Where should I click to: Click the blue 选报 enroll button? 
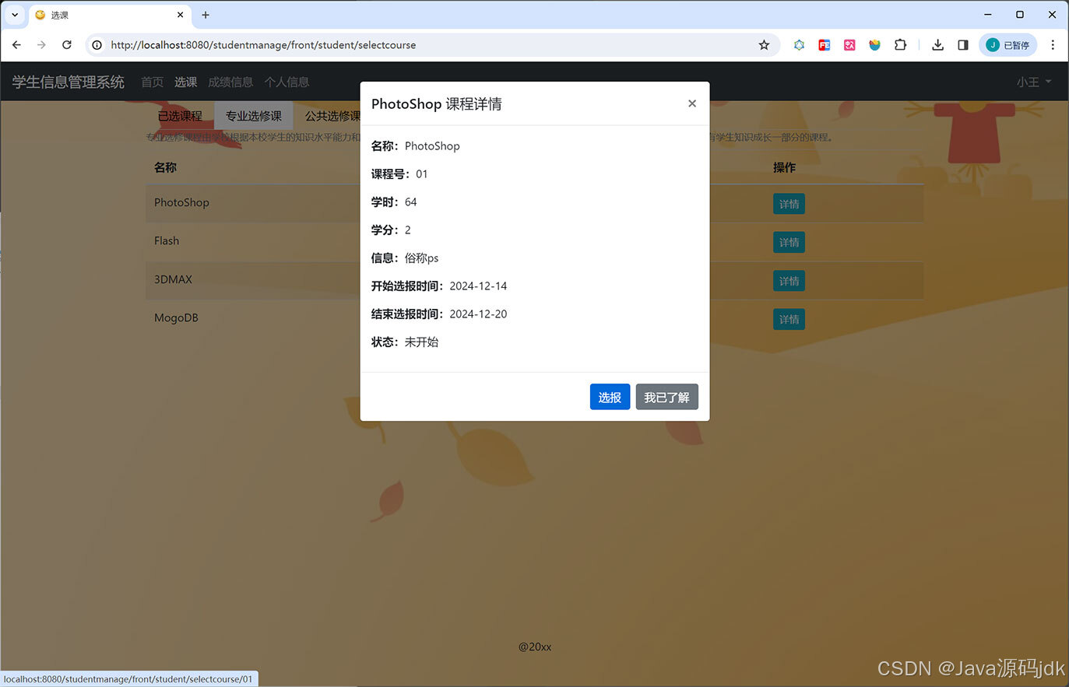pos(610,397)
